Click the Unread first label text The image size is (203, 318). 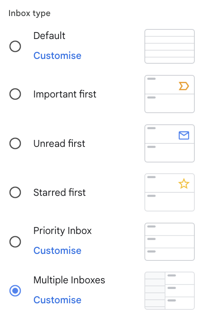(59, 143)
